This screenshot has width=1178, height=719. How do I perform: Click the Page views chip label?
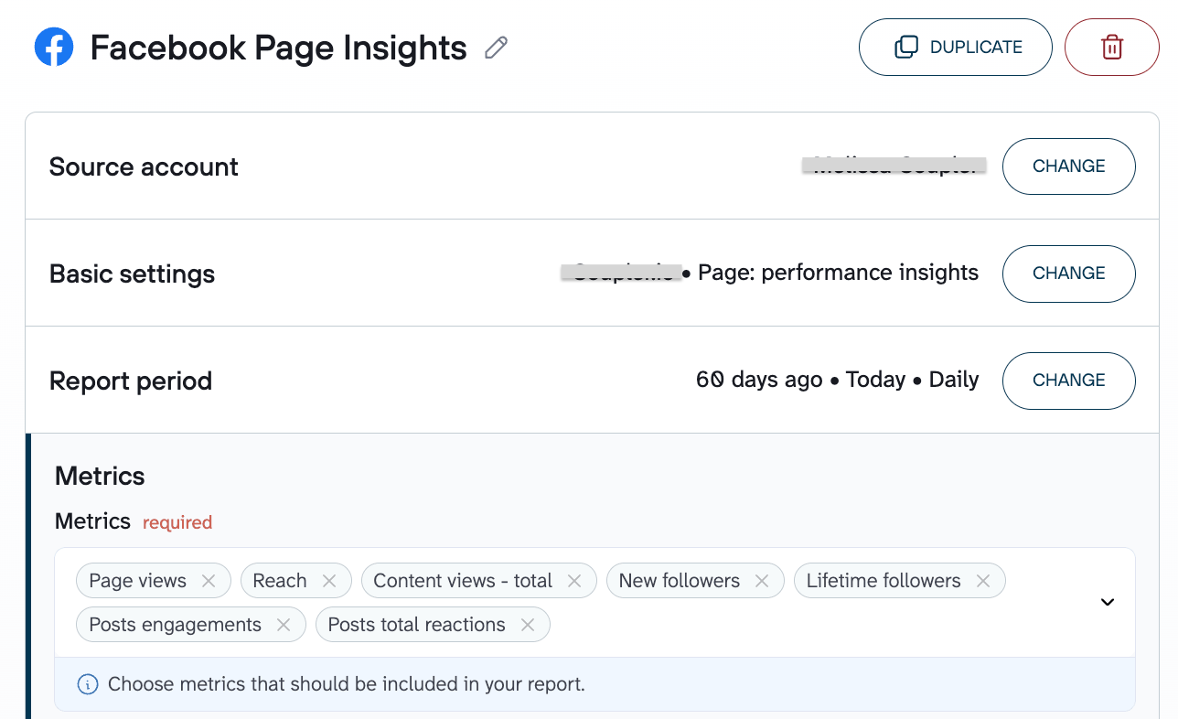[x=137, y=581]
